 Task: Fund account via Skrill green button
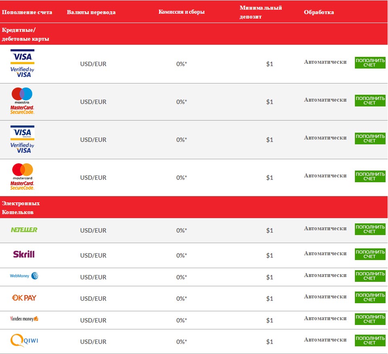pos(370,254)
